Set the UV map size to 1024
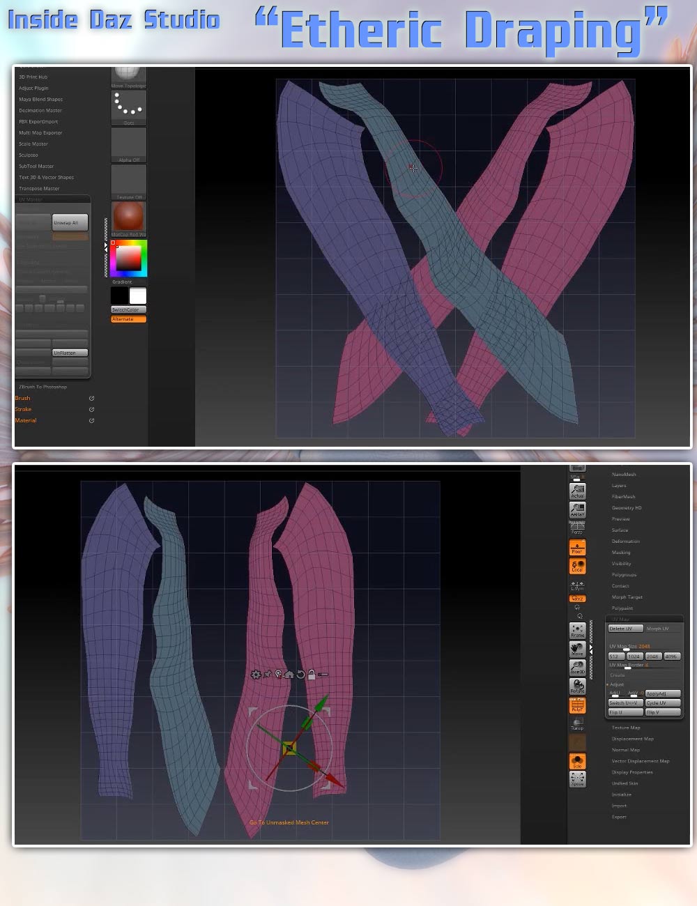The width and height of the screenshot is (697, 906). [x=634, y=657]
